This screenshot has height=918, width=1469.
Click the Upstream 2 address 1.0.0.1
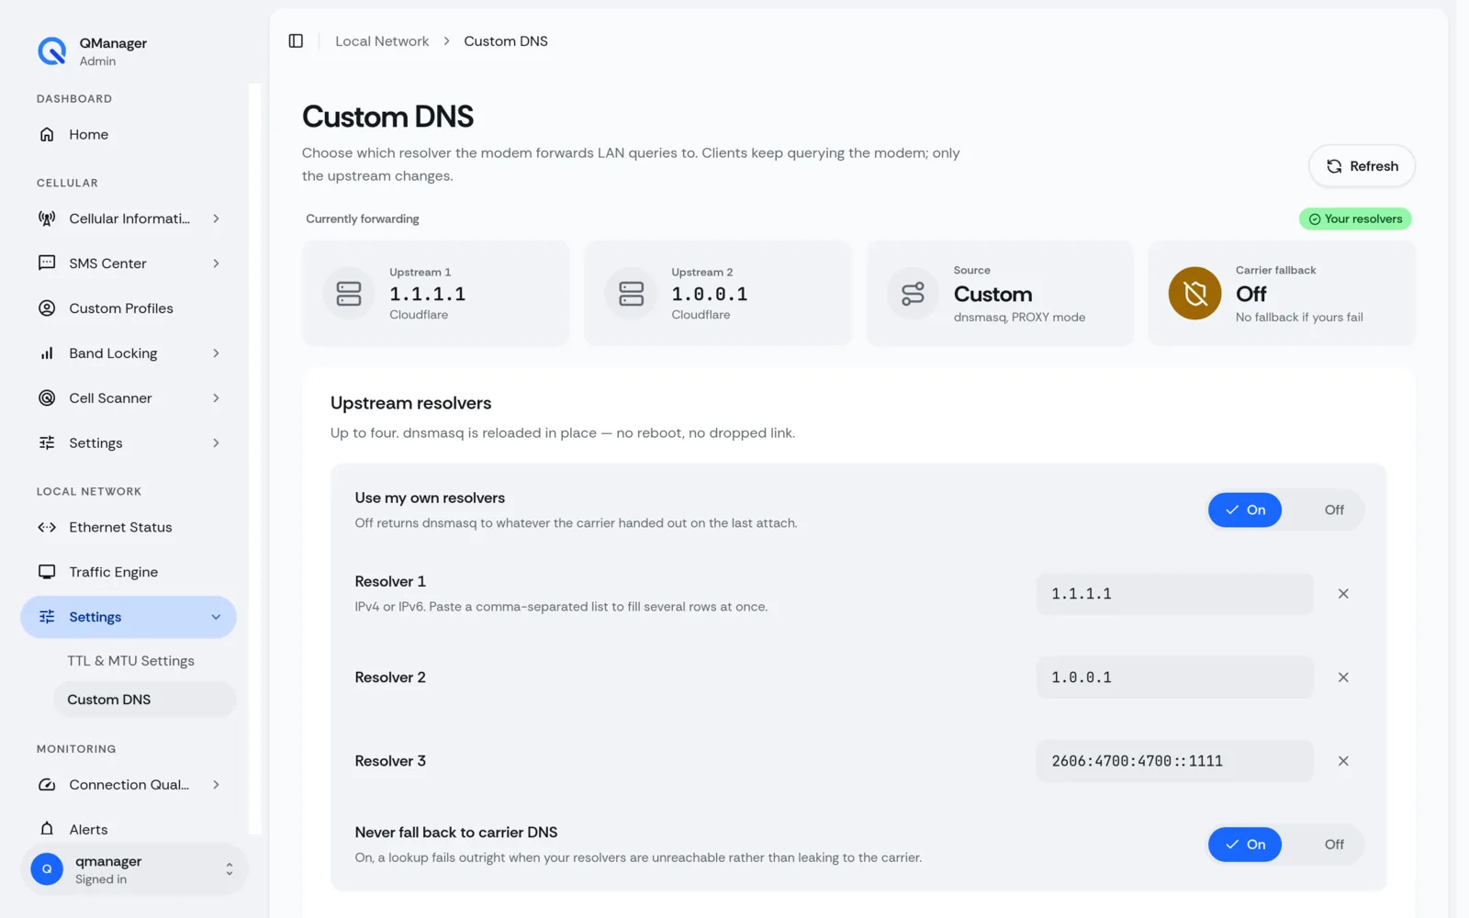click(x=710, y=294)
